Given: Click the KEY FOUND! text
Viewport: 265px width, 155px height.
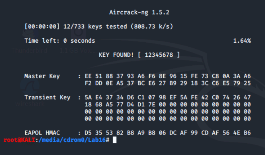Looking at the screenshot, I should [116, 55].
